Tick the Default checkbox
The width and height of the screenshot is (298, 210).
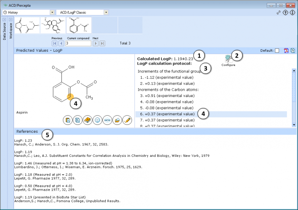(x=277, y=51)
